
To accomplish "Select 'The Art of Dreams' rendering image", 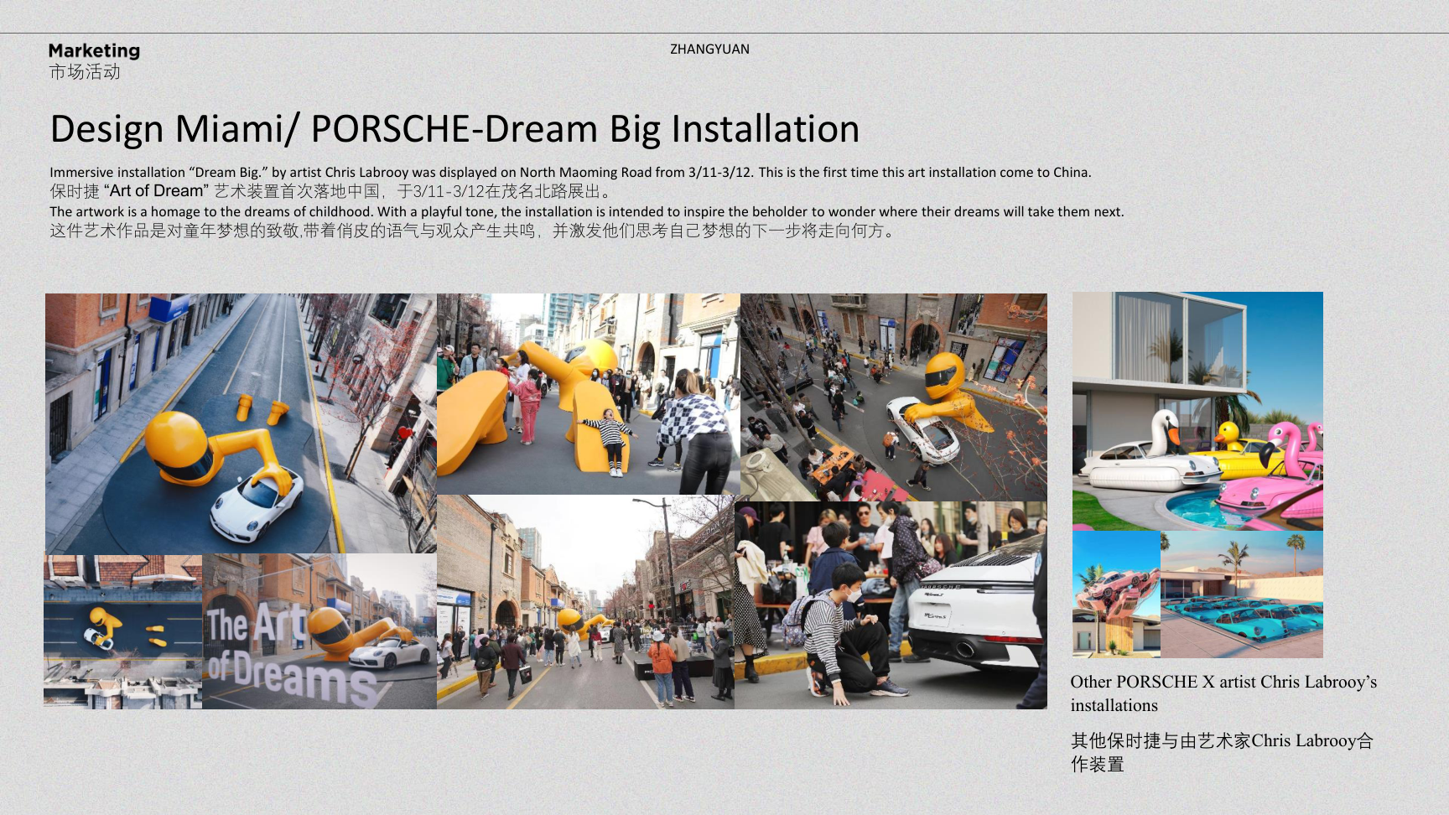I will point(319,631).
